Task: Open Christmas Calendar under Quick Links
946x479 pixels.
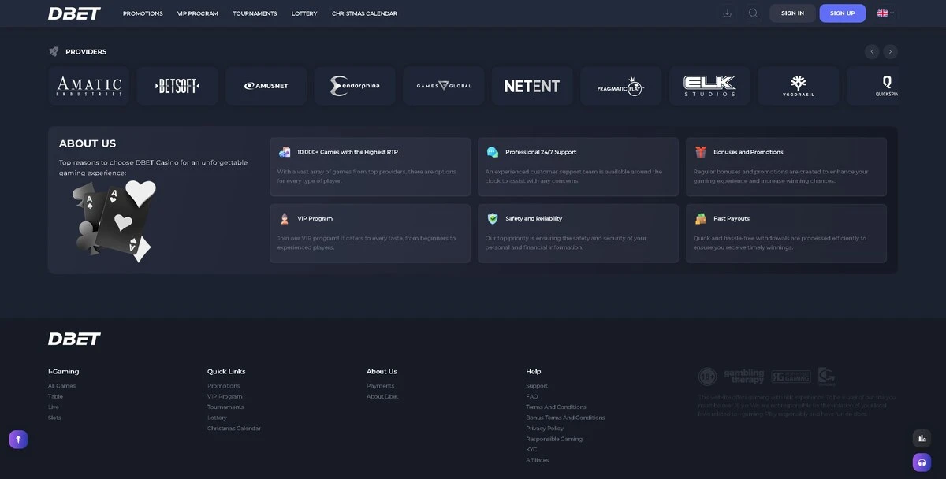Action: pos(234,429)
